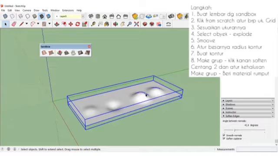This screenshot has height=156, width=278.
Task: Choose the Zoom magnifier tool
Action: 129,24
